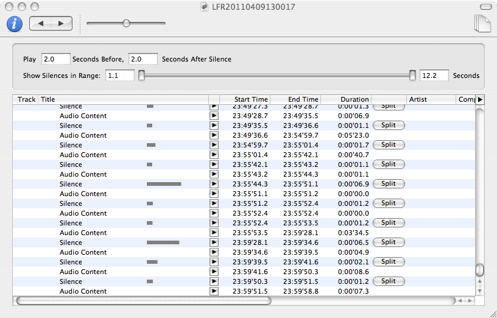Click the upper range slider handle
This screenshot has width=497, height=318.
tap(412, 76)
